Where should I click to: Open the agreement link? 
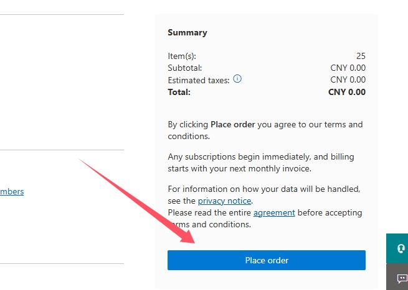(x=273, y=212)
